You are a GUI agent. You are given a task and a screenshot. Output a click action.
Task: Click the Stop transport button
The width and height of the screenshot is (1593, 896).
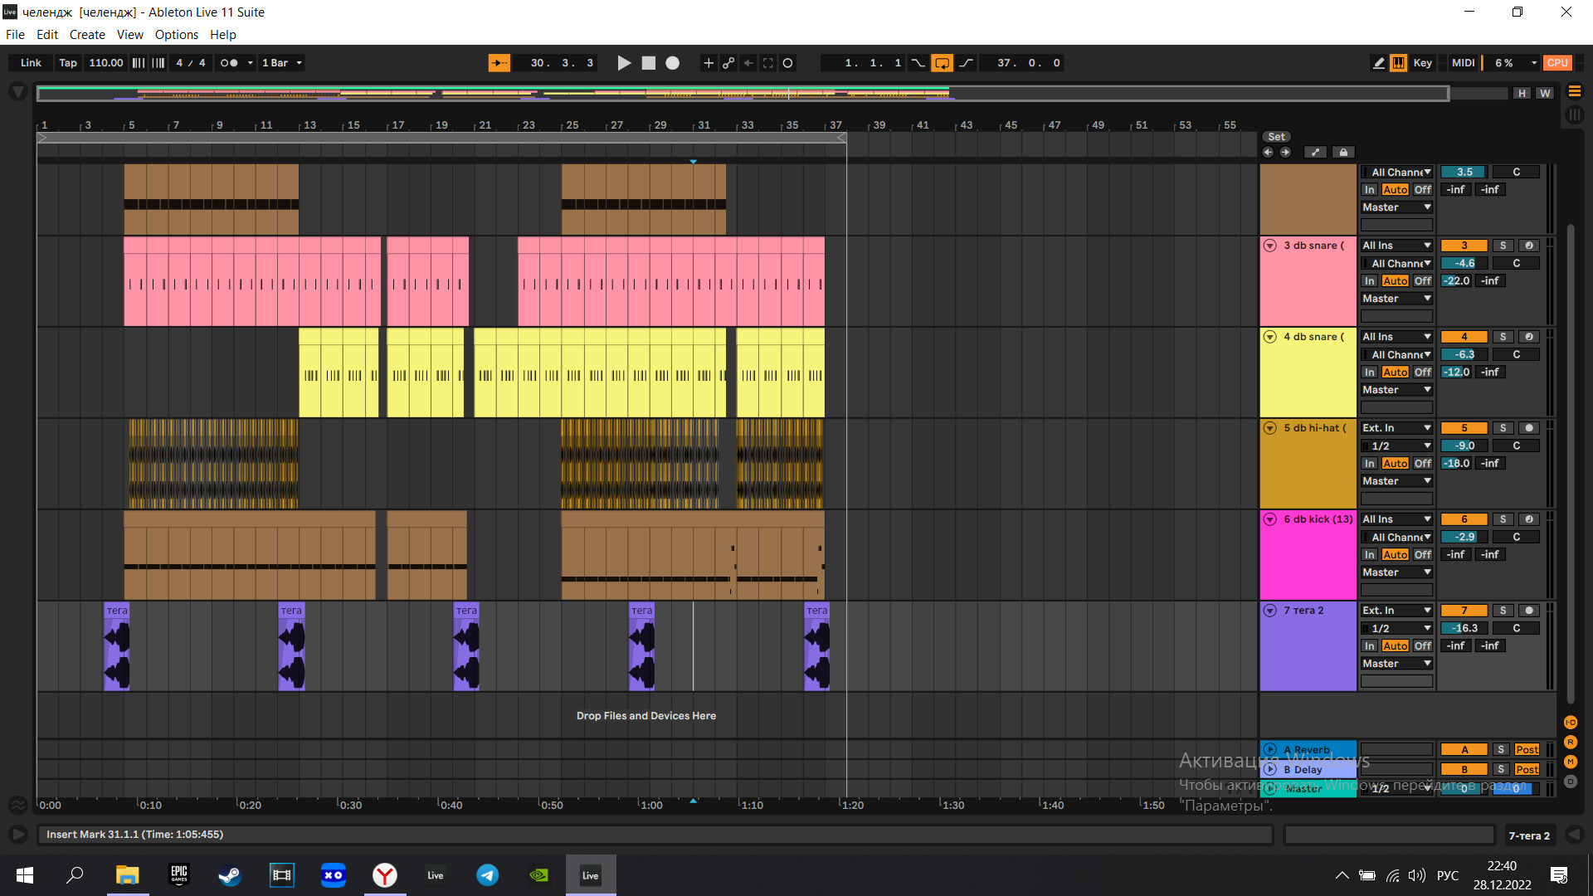(649, 63)
